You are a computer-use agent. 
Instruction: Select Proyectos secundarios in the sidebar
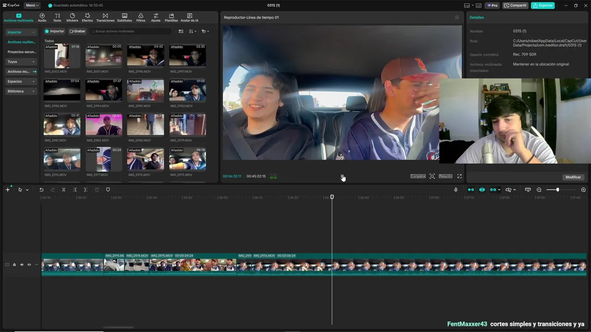pyautogui.click(x=22, y=52)
